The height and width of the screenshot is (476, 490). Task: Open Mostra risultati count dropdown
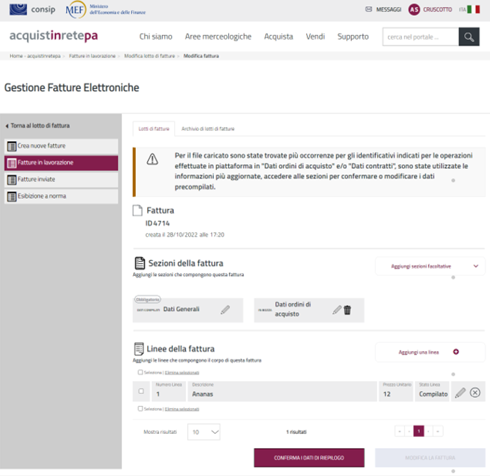pos(204,432)
